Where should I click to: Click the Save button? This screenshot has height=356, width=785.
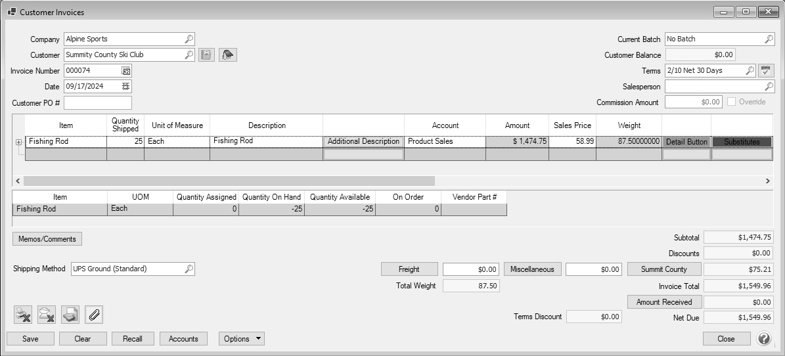pos(30,339)
